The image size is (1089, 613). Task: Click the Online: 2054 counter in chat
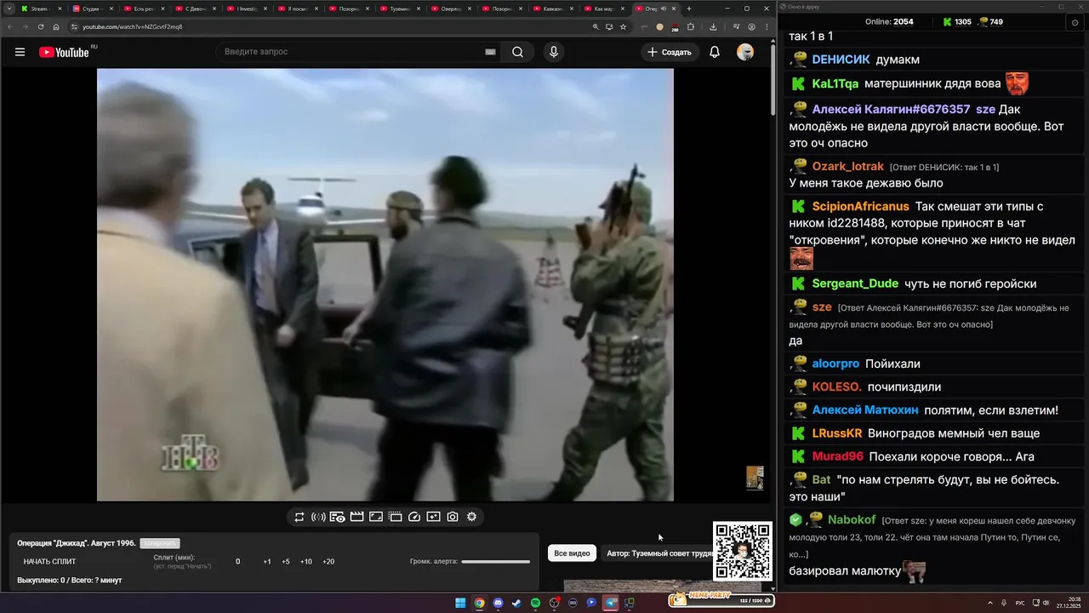889,21
